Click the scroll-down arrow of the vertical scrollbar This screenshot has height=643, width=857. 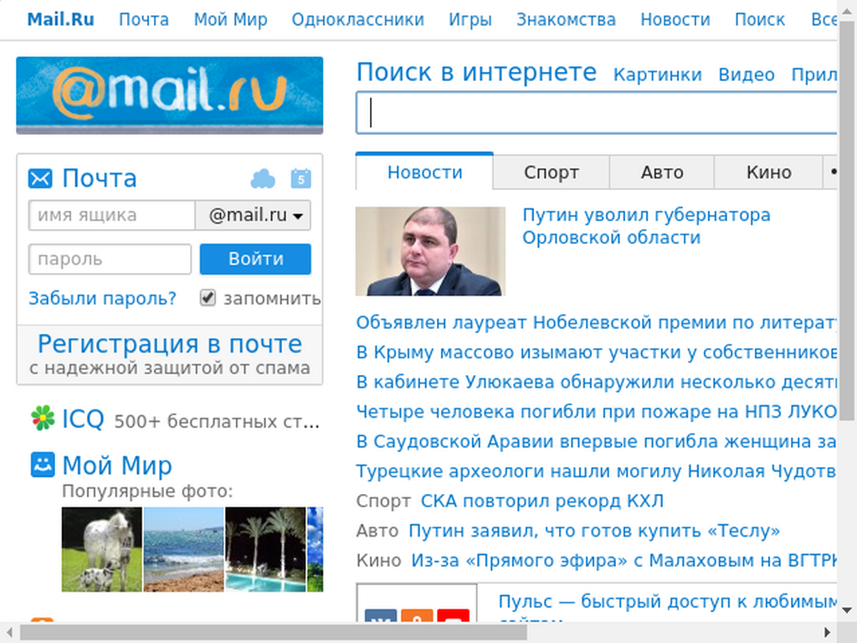[x=847, y=610]
